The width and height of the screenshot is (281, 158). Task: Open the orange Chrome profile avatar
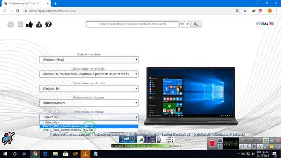[x=270, y=11]
